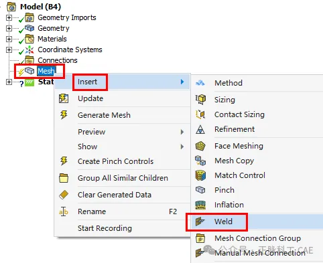Select Mesh Connection Group entry
Screen dimensions: 323x263
(257, 238)
